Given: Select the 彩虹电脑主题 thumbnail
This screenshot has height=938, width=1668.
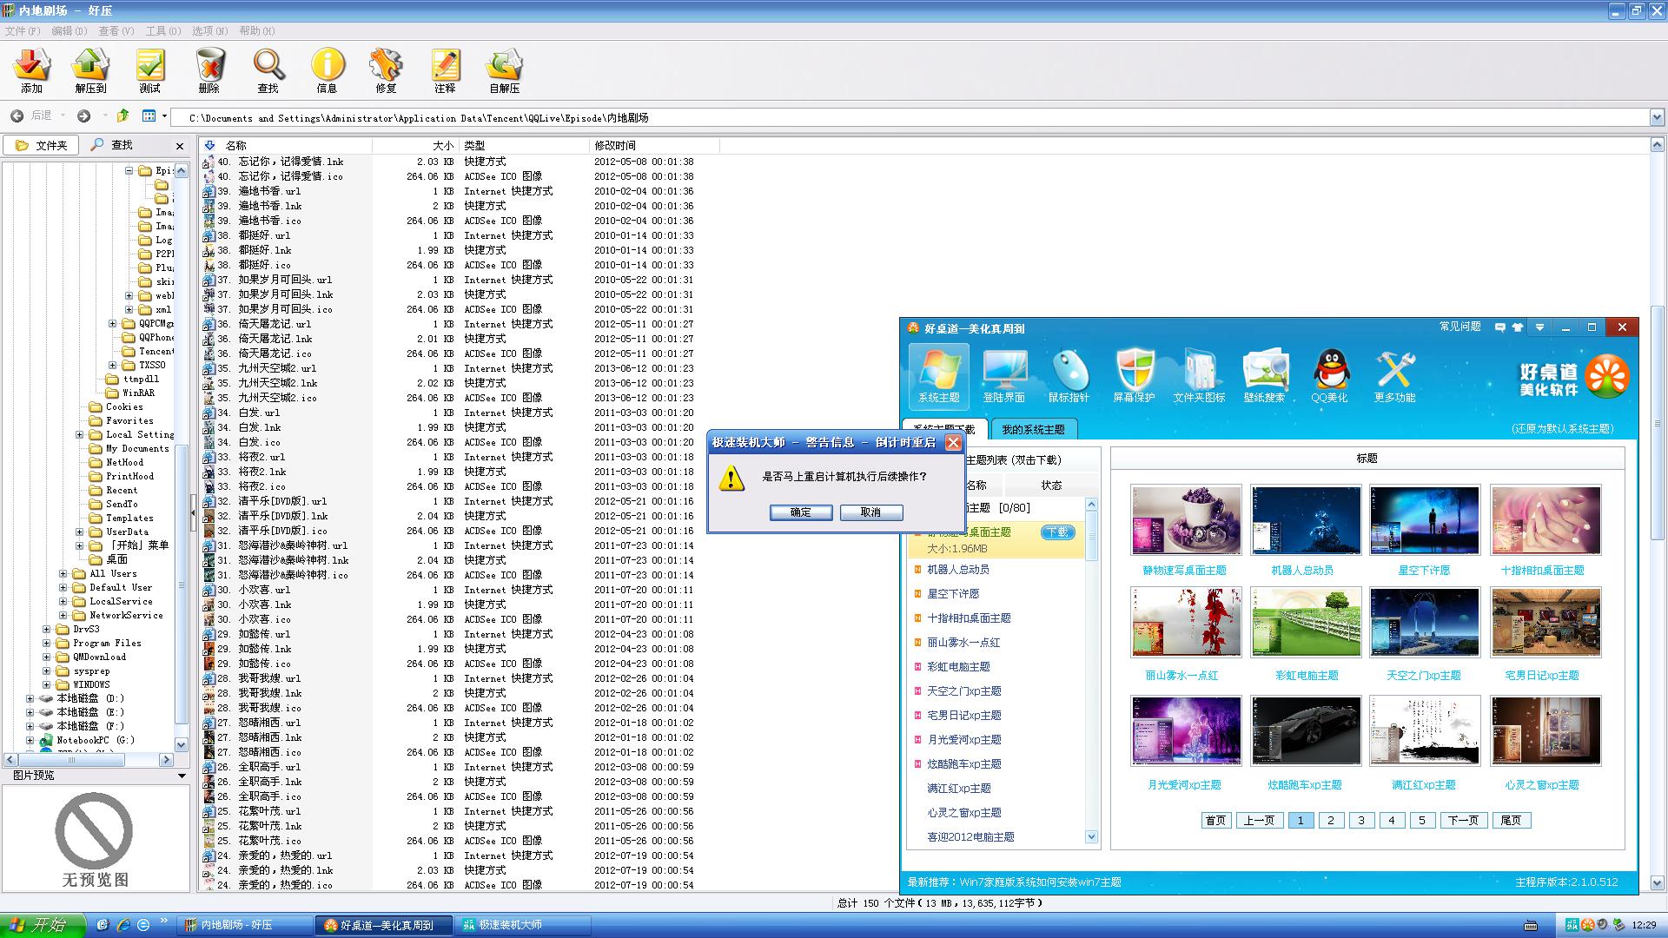Looking at the screenshot, I should click(1306, 622).
